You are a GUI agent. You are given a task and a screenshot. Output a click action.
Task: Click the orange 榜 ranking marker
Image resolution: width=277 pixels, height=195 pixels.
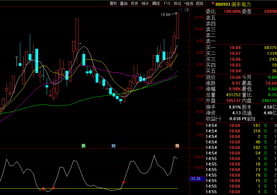[177, 146]
